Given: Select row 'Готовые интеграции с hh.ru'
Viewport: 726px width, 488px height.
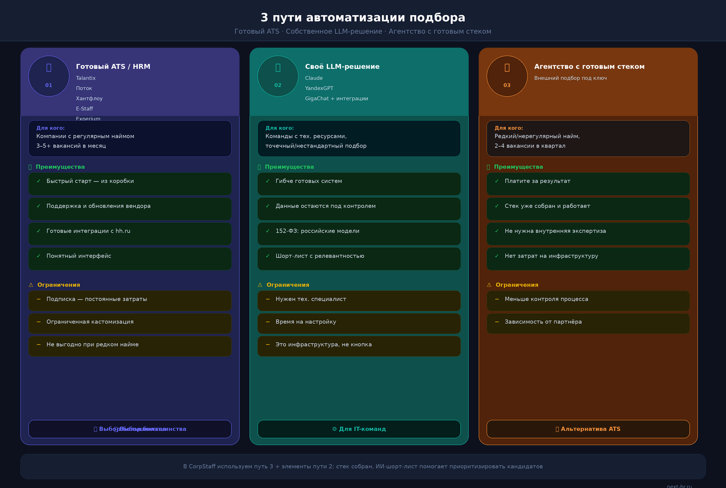Looking at the screenshot, I should tap(130, 234).
